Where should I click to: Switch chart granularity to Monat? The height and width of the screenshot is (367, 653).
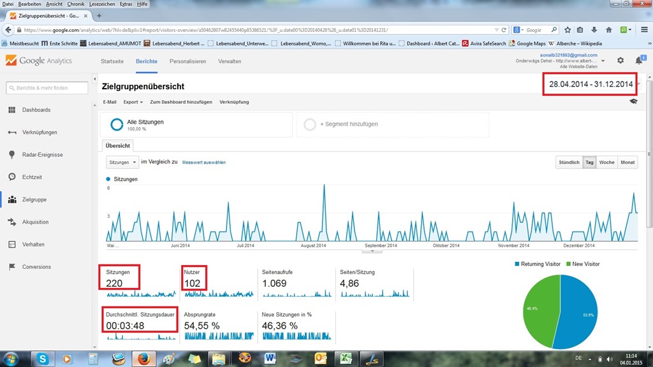pos(627,162)
